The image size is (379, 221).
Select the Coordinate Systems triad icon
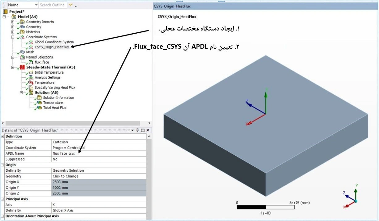[23, 37]
